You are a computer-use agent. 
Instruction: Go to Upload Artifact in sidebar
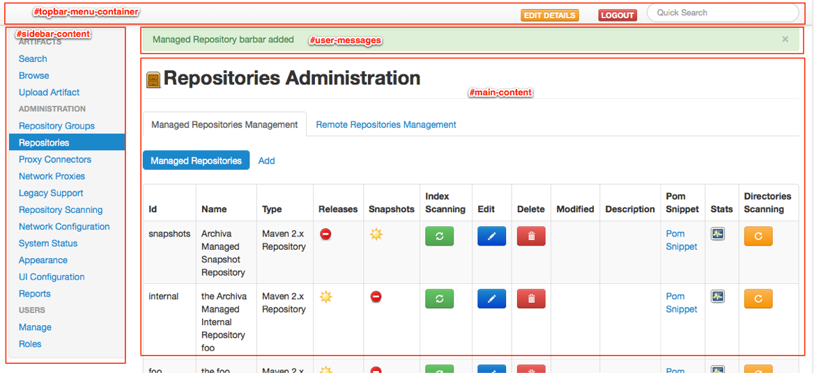pos(49,92)
